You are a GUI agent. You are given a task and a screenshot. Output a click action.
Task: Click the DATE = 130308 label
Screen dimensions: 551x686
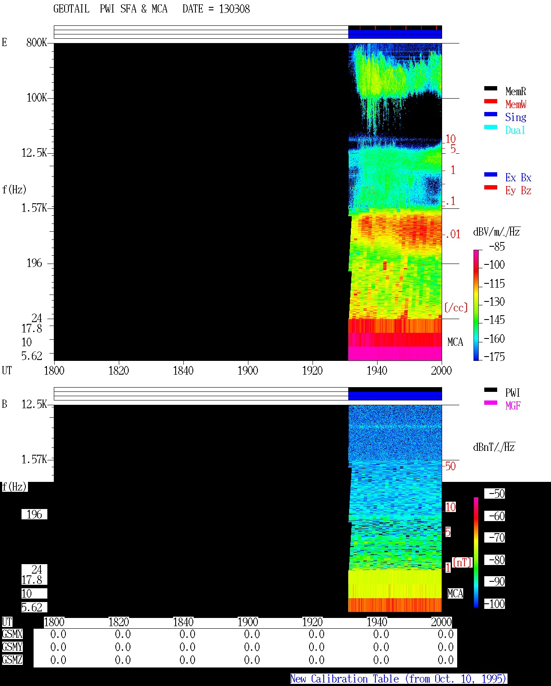[x=216, y=9]
